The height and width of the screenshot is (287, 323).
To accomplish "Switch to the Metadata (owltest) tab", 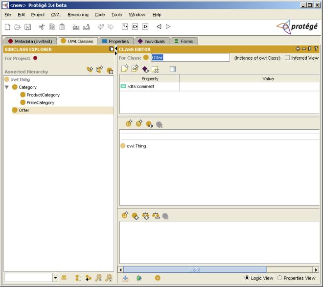I will point(30,41).
